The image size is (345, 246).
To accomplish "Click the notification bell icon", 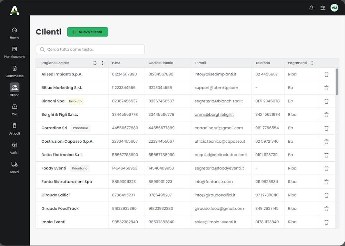I will click(311, 8).
